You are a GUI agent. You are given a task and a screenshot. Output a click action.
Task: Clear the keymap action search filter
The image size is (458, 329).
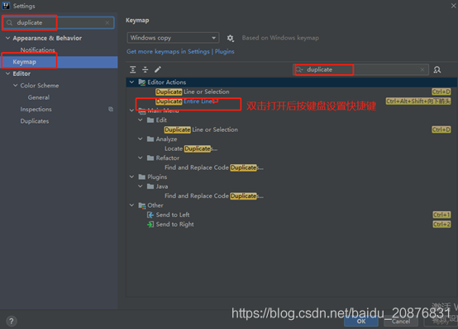coord(422,69)
